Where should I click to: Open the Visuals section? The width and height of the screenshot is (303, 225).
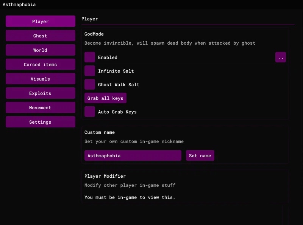[40, 79]
